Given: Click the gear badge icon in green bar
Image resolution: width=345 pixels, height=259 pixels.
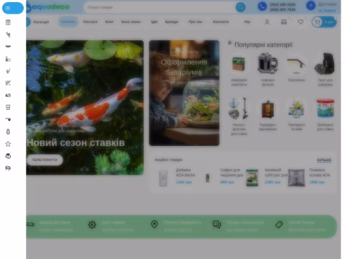Looking at the screenshot, I should tap(92, 224).
